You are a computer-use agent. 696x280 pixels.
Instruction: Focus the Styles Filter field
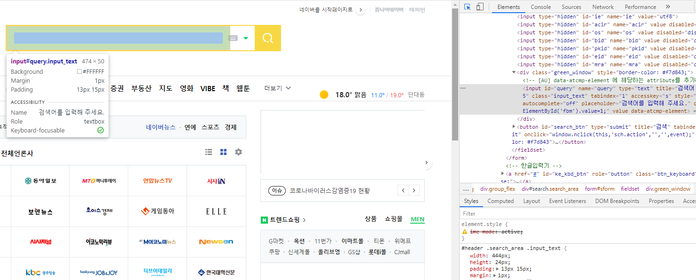coord(578,214)
